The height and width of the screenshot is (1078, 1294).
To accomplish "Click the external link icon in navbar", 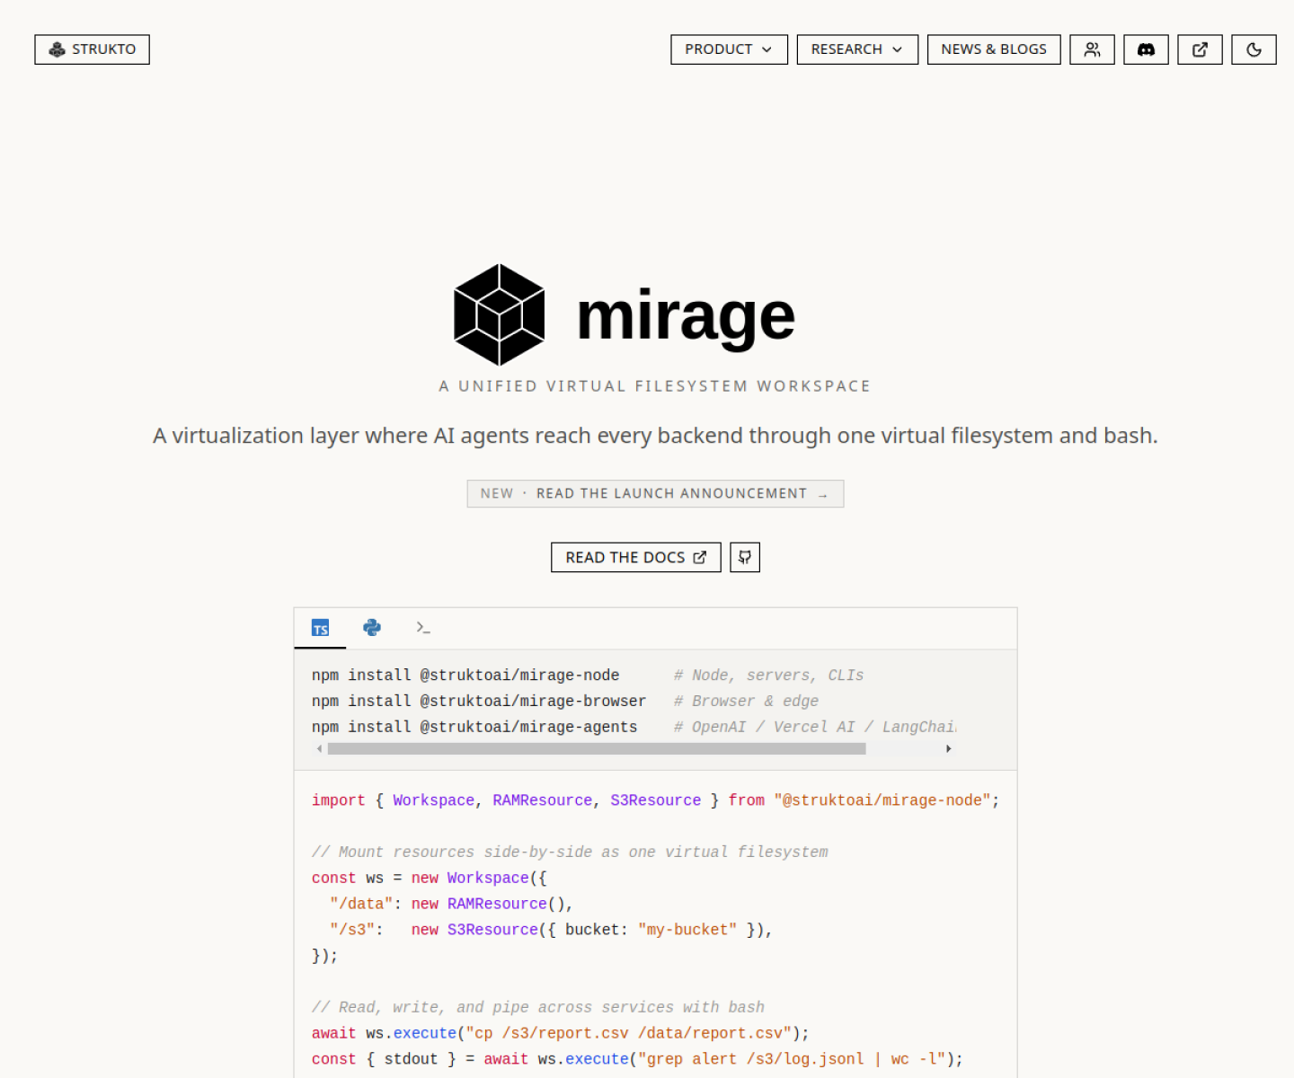I will (1200, 49).
